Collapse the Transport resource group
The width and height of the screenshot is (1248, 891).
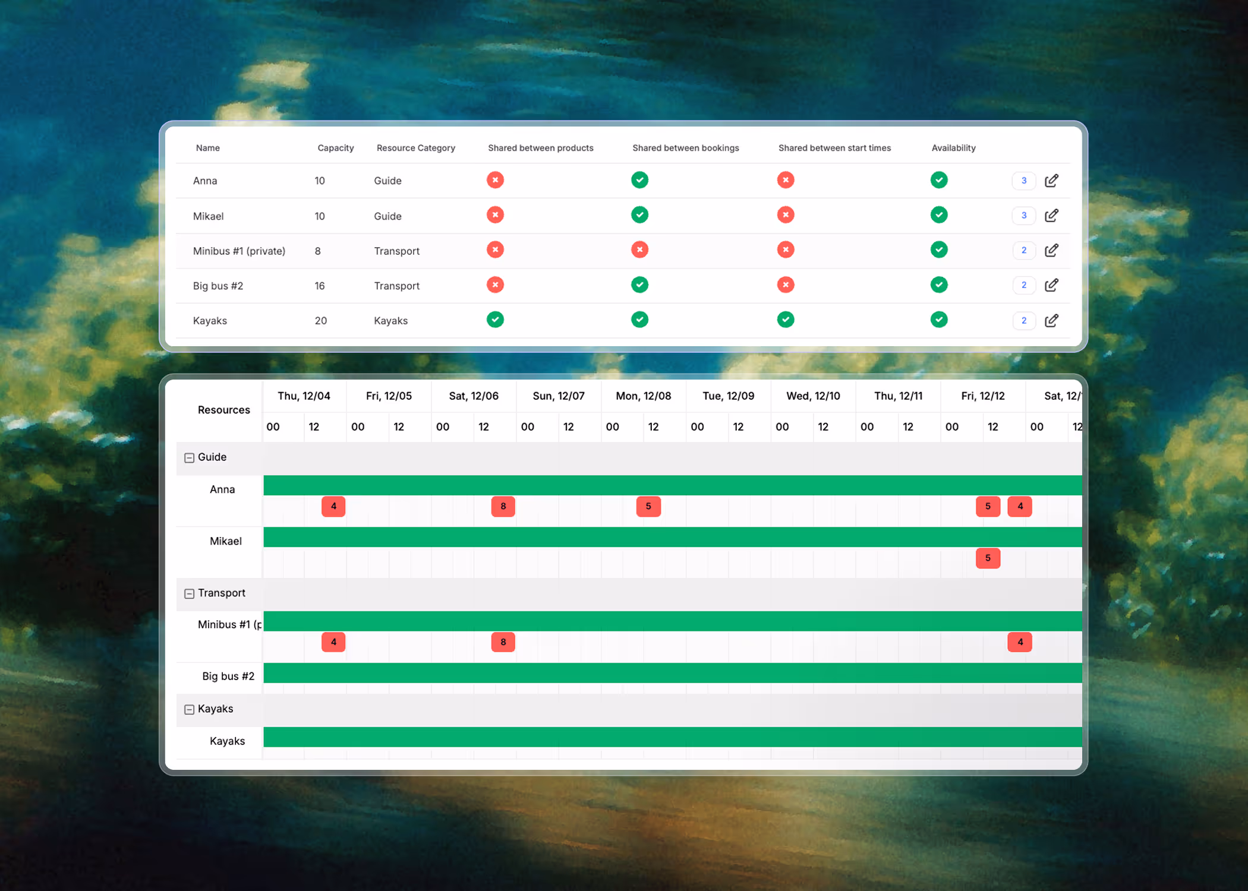click(189, 593)
